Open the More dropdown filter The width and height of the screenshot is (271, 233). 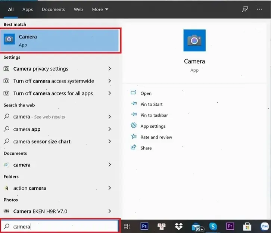click(x=100, y=9)
